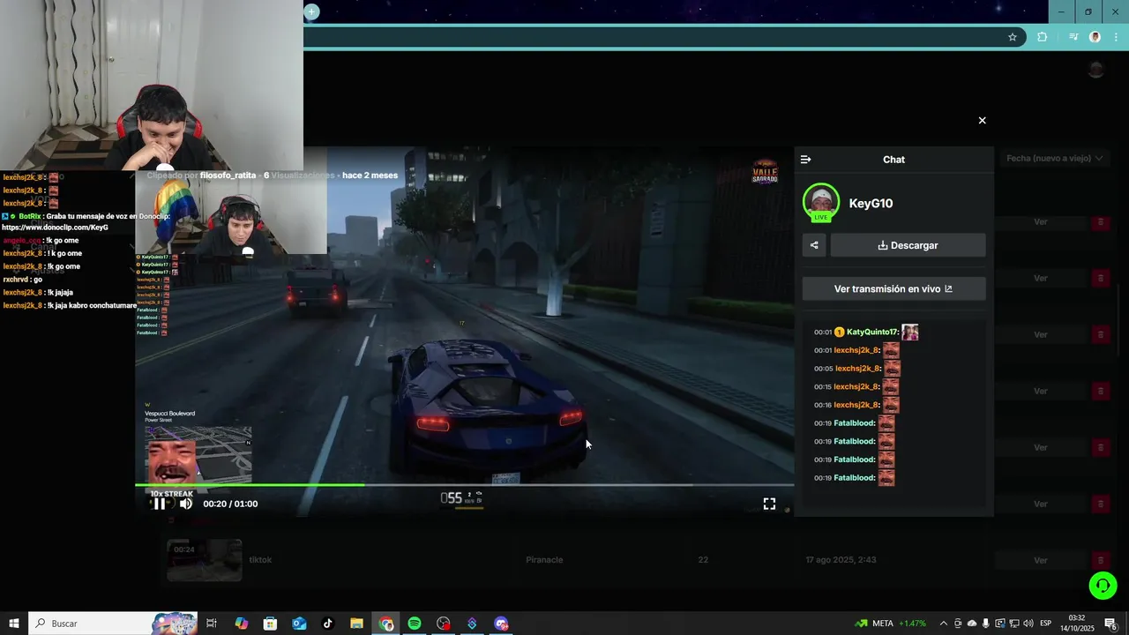This screenshot has height=635, width=1129.
Task: Close the clip viewer with the X
Action: tap(982, 120)
